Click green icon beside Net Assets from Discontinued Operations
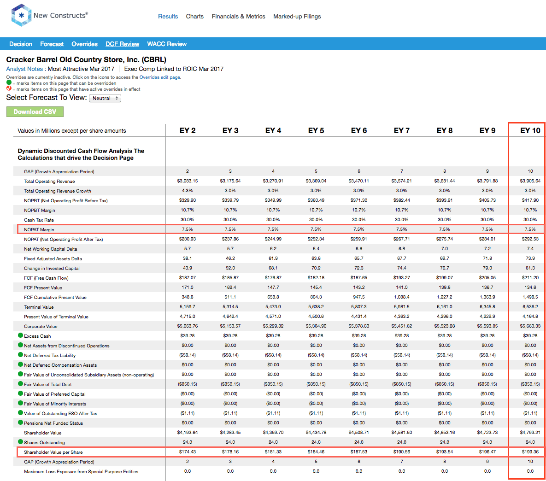The width and height of the screenshot is (546, 481). click(20, 345)
